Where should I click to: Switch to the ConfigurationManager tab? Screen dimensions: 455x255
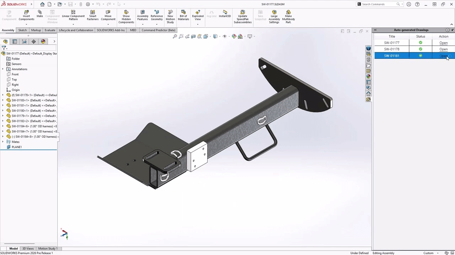[24, 41]
